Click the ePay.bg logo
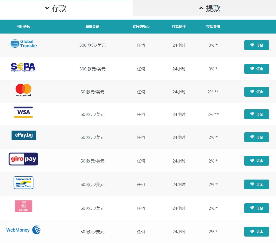This screenshot has width=276, height=243. coord(24,135)
